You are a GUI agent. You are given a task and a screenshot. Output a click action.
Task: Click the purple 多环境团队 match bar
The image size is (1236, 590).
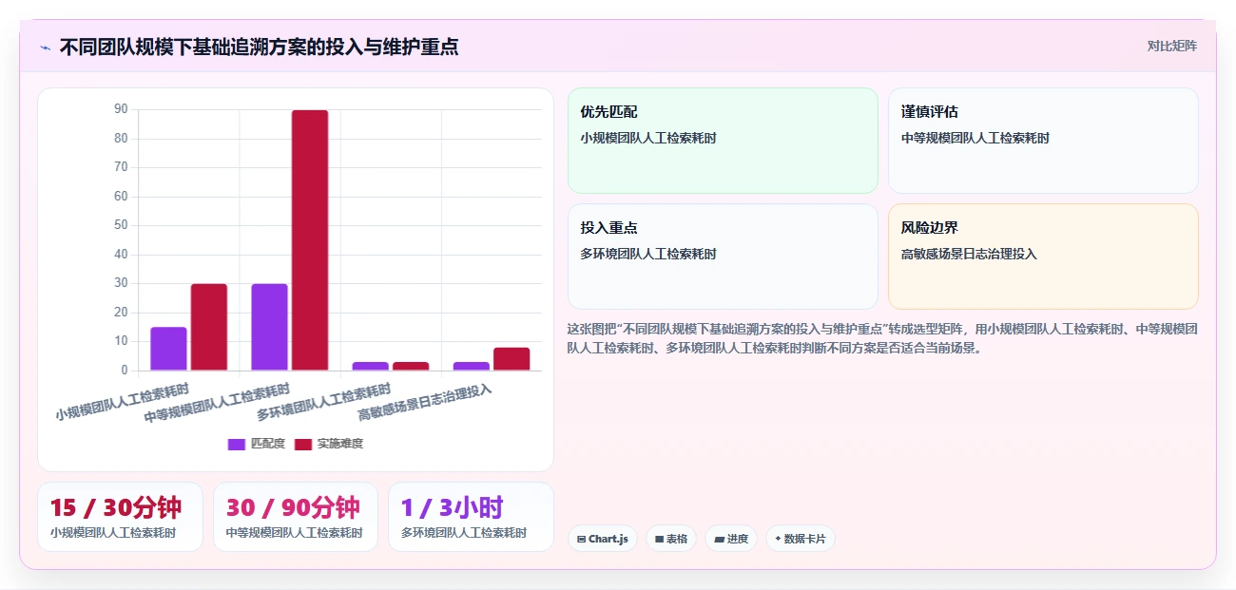coord(371,366)
